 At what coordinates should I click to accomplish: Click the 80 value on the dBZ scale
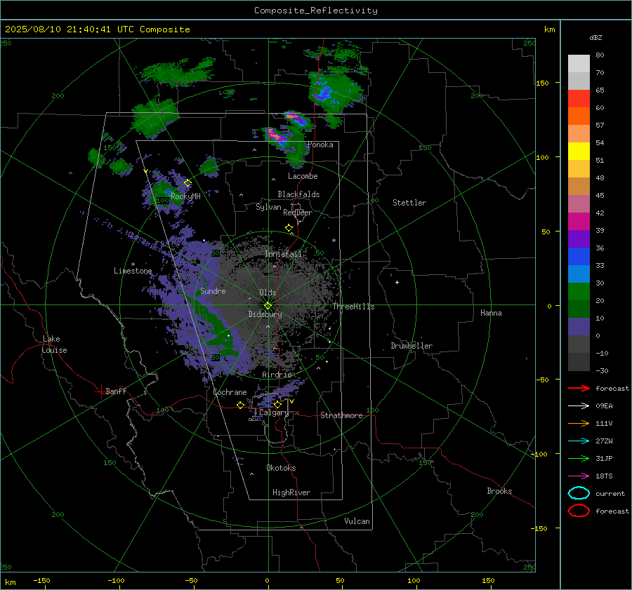pyautogui.click(x=600, y=55)
